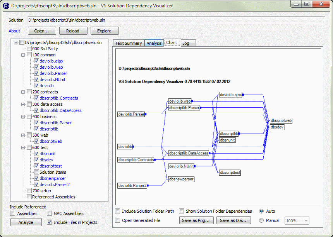The image size is (333, 237).
Task: Collapse the 500 web folder
Action: pyautogui.click(x=23, y=135)
